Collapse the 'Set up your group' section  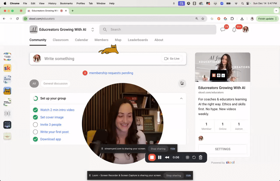coord(181,98)
